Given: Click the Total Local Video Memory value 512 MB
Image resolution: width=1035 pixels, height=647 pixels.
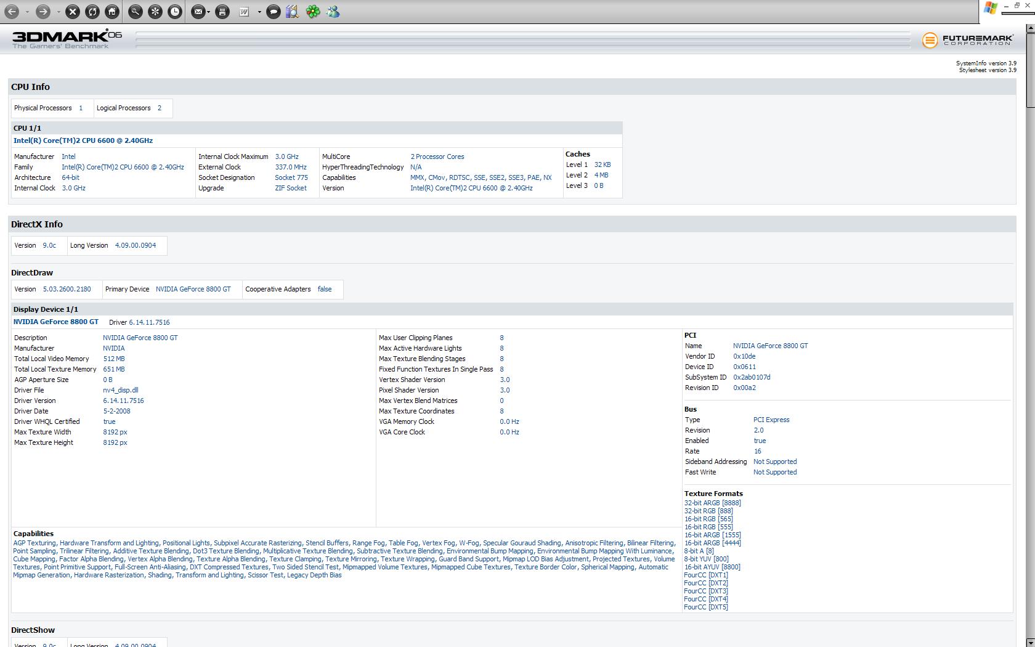Looking at the screenshot, I should (114, 359).
